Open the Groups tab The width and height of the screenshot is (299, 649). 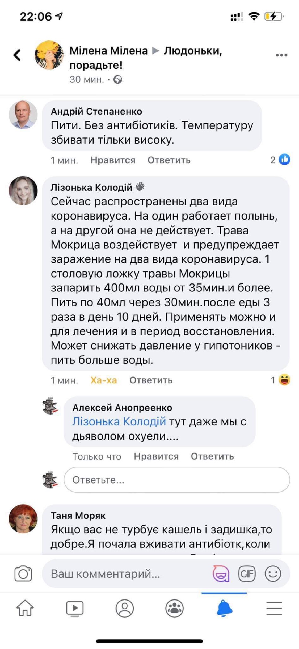point(174,608)
